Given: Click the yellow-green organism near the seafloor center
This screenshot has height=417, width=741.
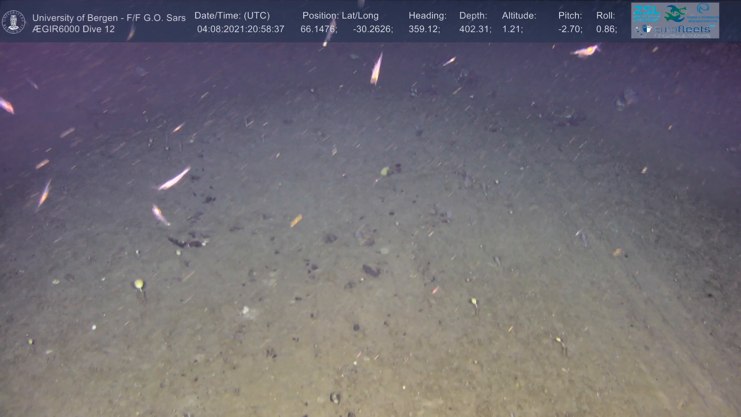Looking at the screenshot, I should [x=385, y=171].
